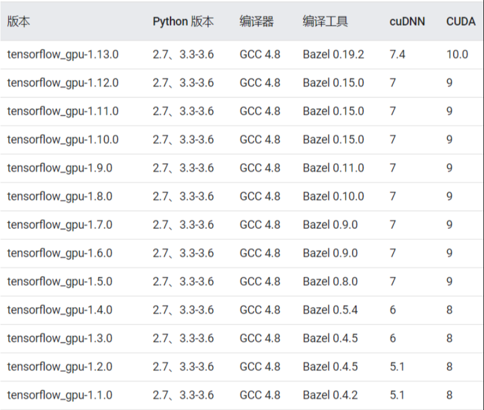Click the Python 版本 column header
484x410 pixels.
(x=183, y=22)
